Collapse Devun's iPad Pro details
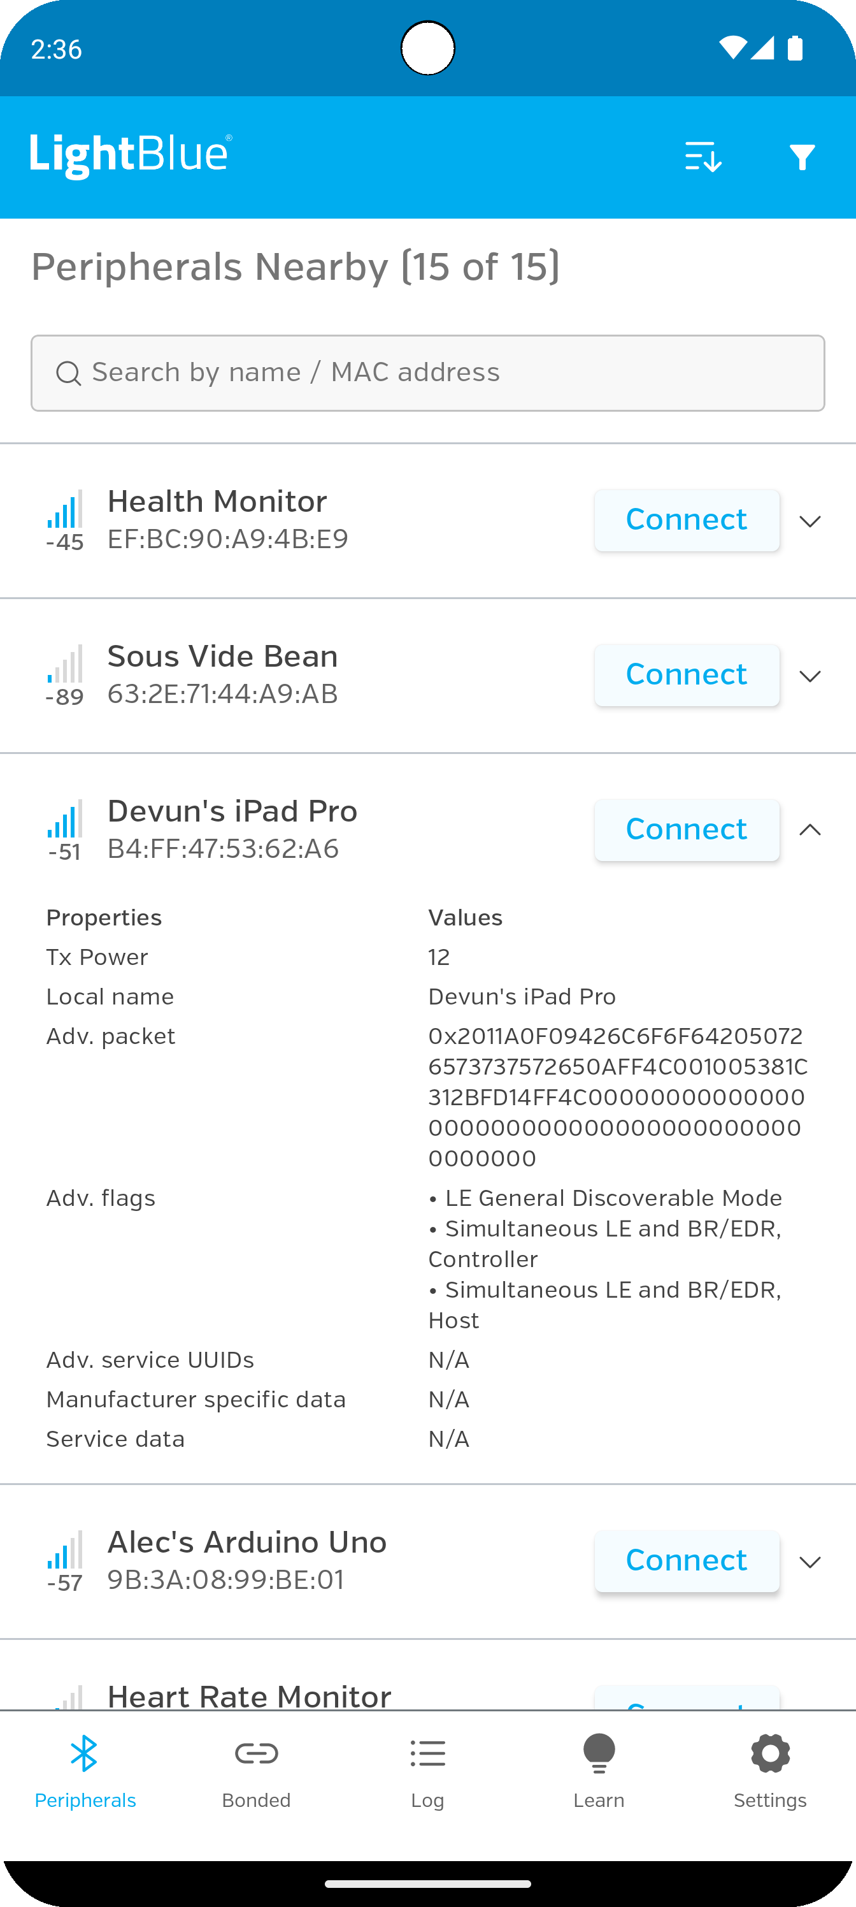 810,830
